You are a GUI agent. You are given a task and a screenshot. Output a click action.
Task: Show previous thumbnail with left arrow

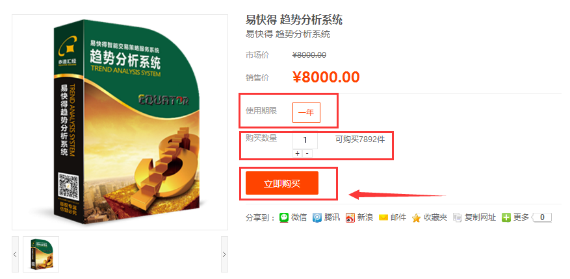tap(15, 254)
